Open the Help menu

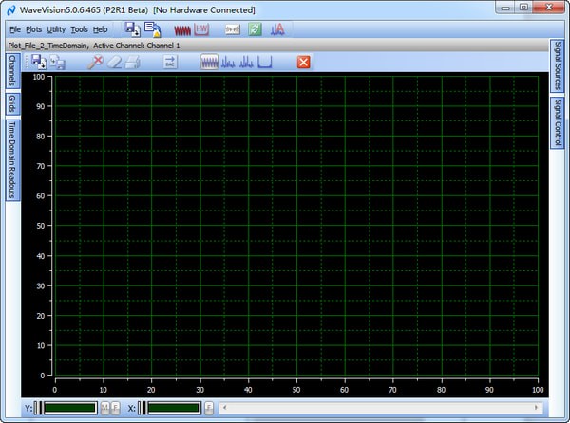[x=100, y=29]
